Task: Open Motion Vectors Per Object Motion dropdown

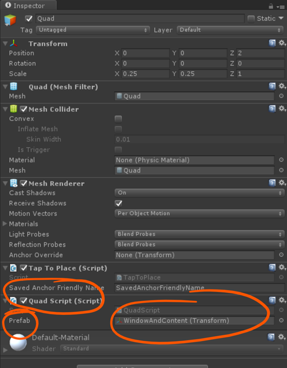Action: [199, 214]
